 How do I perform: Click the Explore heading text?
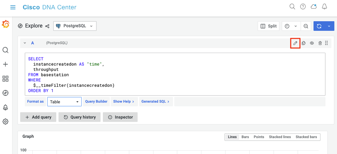click(34, 26)
